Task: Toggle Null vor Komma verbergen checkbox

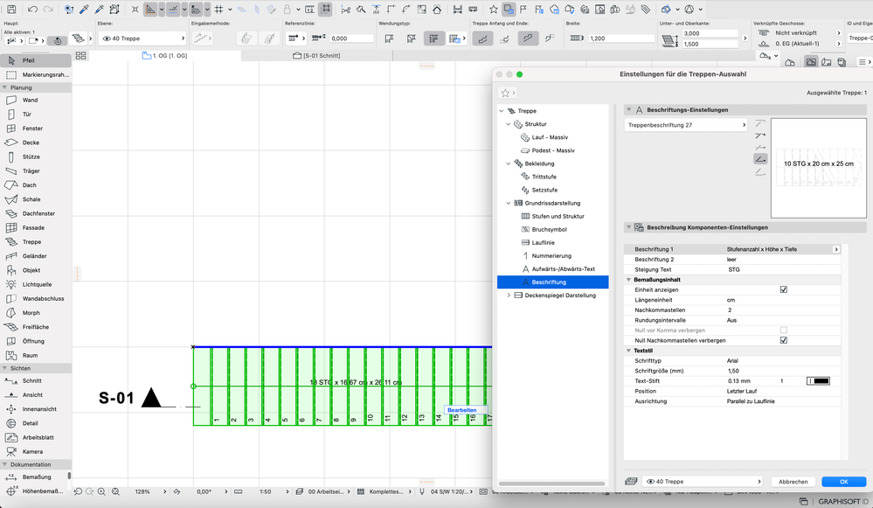Action: tap(783, 331)
